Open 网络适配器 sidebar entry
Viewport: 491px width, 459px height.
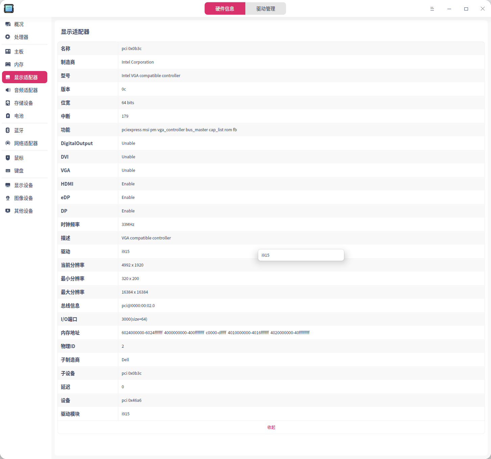[x=25, y=143]
